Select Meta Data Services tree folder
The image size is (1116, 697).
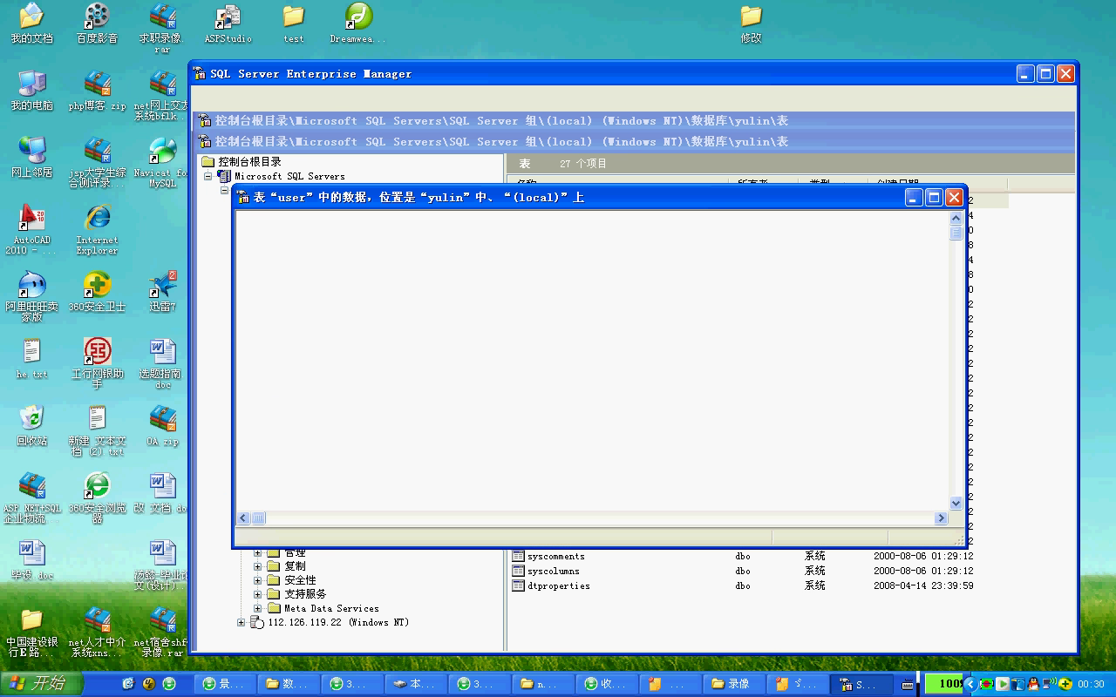point(331,608)
